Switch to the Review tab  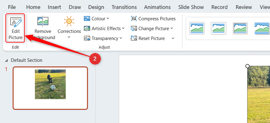[x=244, y=7]
